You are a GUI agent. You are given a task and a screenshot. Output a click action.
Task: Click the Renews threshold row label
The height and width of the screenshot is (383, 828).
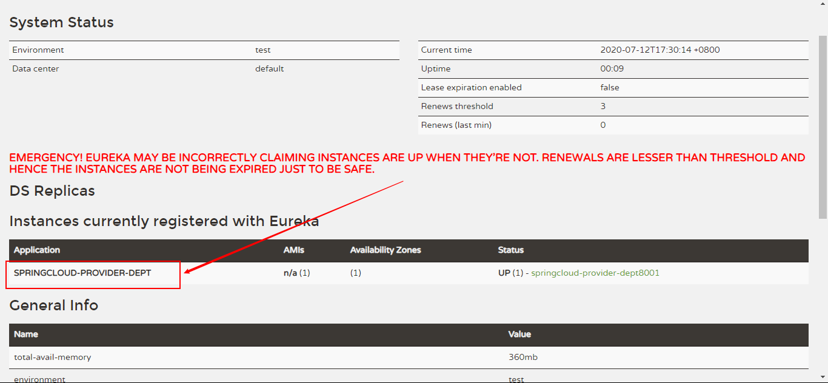tap(457, 106)
